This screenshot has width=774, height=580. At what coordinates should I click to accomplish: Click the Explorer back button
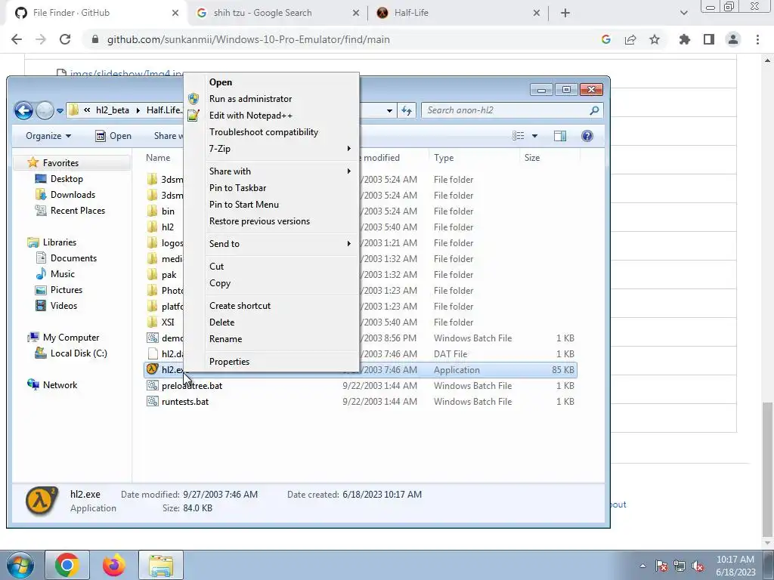[x=23, y=110]
